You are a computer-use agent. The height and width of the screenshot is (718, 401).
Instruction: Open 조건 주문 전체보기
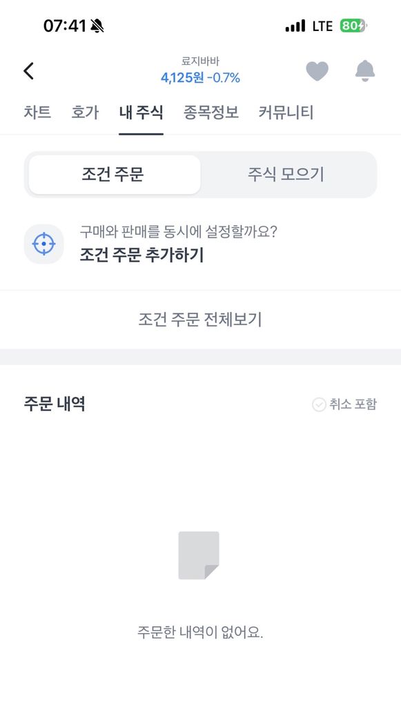pyautogui.click(x=200, y=320)
